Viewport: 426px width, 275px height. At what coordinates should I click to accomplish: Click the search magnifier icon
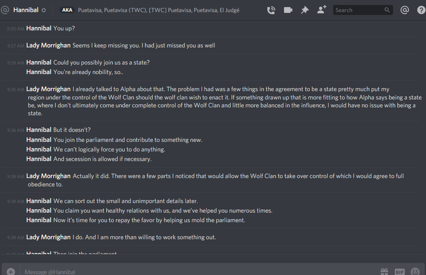coord(387,10)
